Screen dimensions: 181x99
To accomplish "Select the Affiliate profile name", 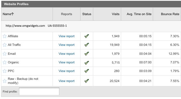I will 13,36.
